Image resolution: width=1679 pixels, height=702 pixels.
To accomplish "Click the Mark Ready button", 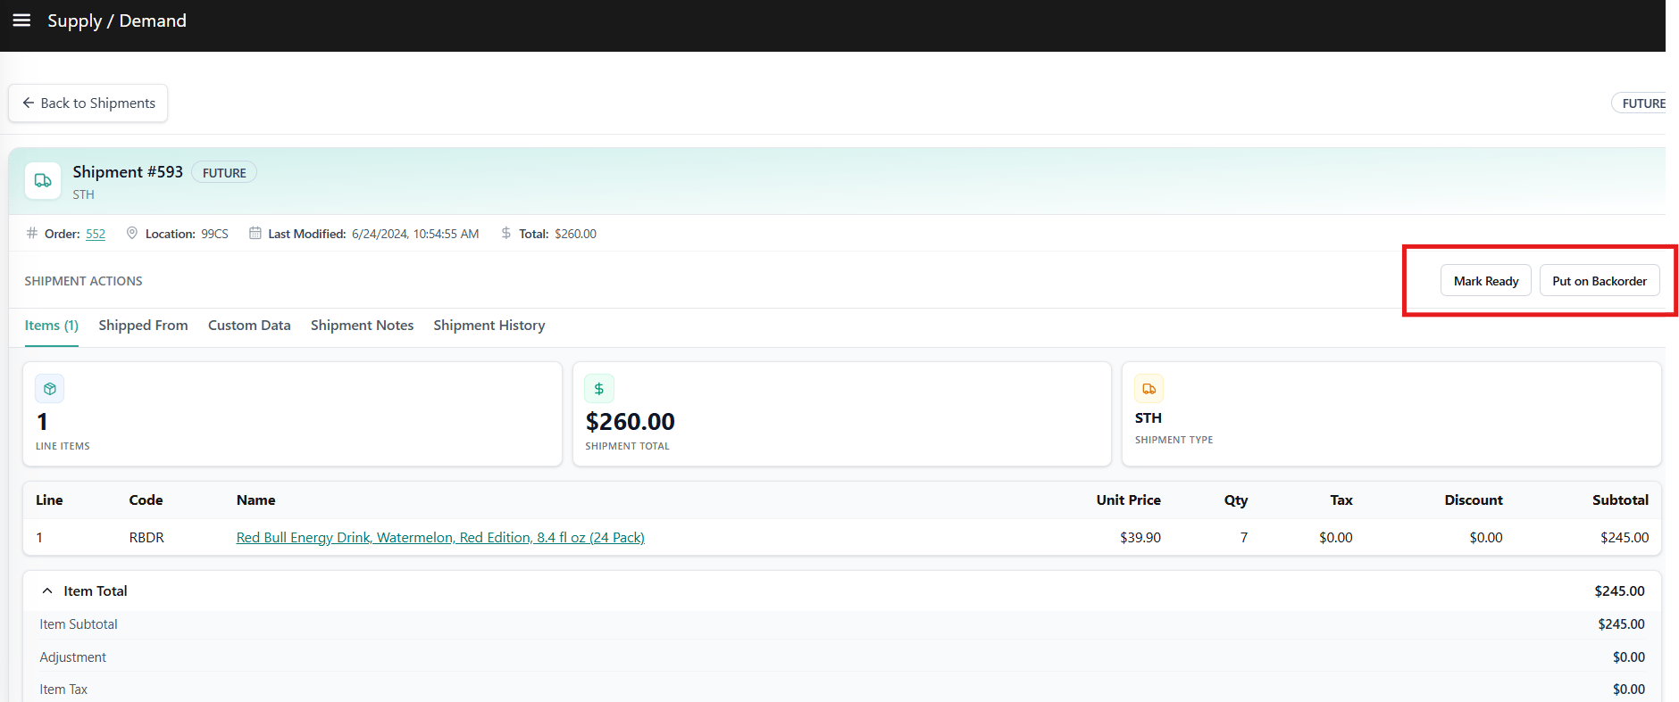I will pos(1486,281).
